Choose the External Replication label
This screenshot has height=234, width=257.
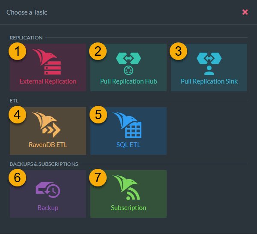point(48,81)
